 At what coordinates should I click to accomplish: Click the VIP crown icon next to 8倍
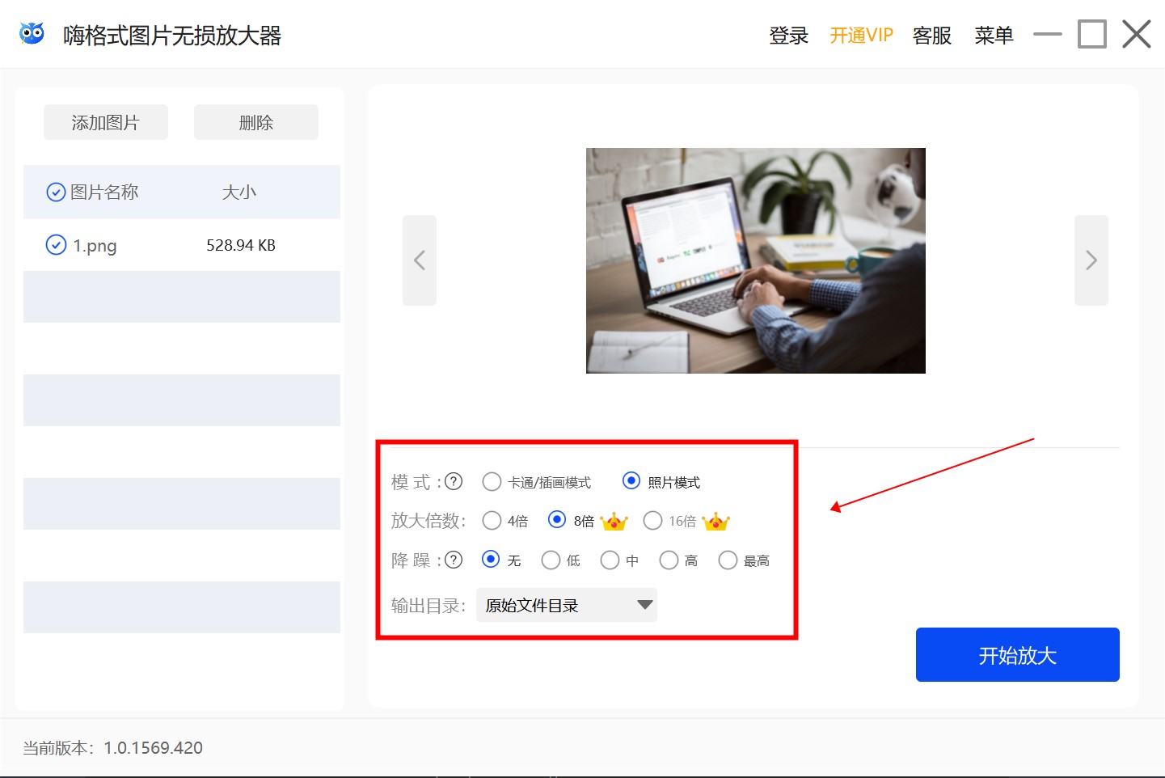[x=614, y=522]
